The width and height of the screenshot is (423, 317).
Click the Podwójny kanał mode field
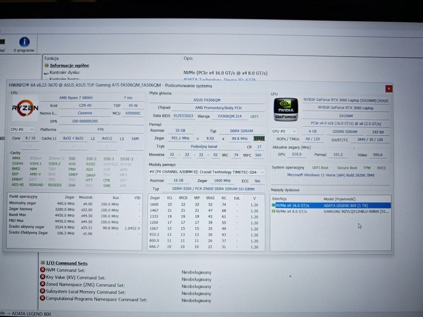click(204, 147)
